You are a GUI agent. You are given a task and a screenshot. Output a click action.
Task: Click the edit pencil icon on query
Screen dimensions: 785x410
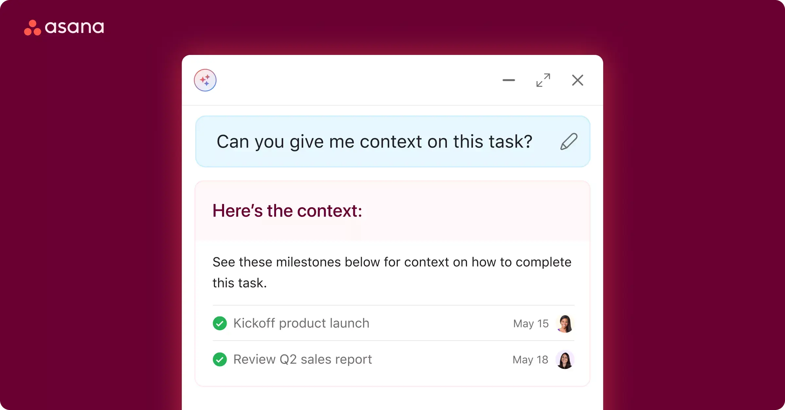568,141
